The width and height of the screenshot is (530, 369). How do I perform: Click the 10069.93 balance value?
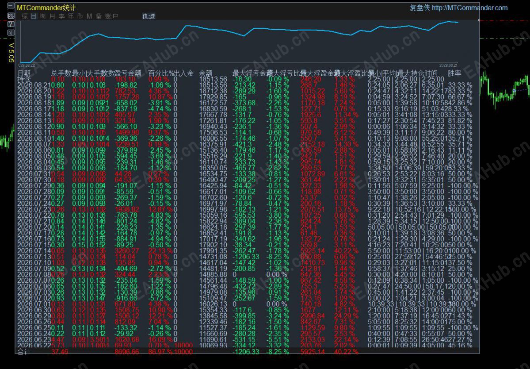coord(214,345)
